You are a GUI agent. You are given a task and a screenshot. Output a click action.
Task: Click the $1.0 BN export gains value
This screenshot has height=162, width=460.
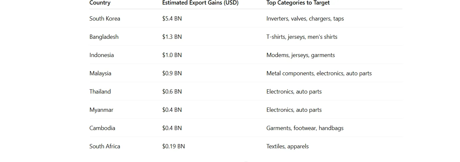click(x=172, y=55)
